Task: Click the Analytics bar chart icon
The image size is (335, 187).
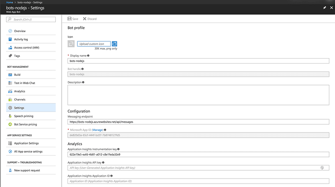Action: 10,91
